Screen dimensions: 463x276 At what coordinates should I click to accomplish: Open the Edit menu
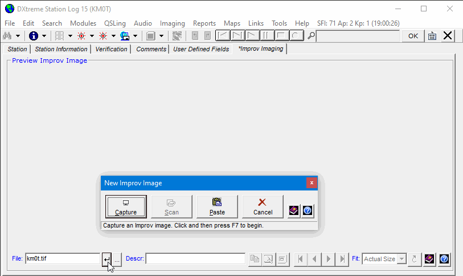pyautogui.click(x=28, y=23)
